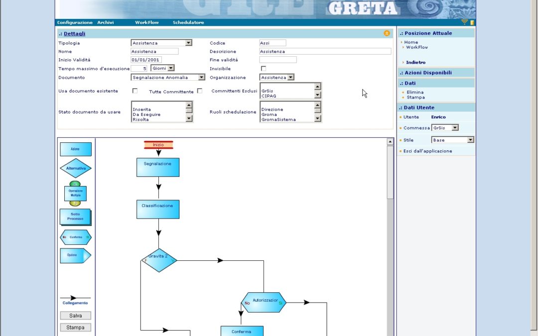Select the Segnalazione workflow node
The width and height of the screenshot is (538, 336).
158,167
